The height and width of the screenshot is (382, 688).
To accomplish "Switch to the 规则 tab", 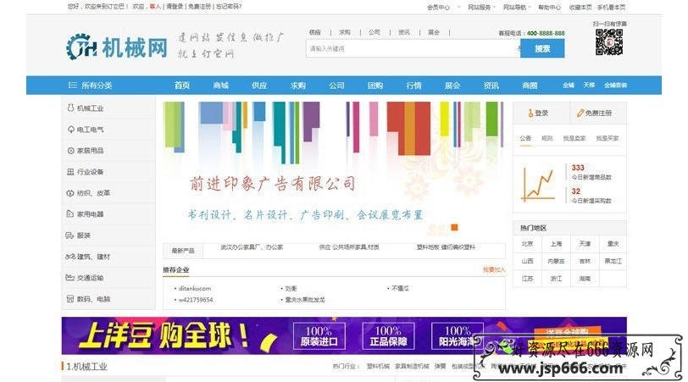I will [x=547, y=137].
